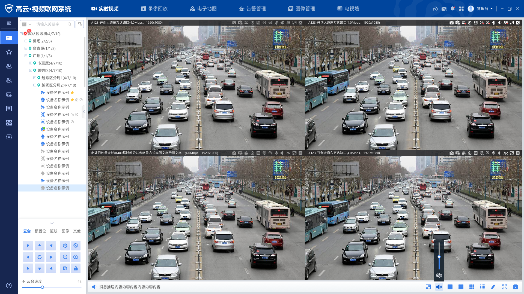Select 云台 PTZ control tab
The width and height of the screenshot is (524, 294).
[x=26, y=231]
